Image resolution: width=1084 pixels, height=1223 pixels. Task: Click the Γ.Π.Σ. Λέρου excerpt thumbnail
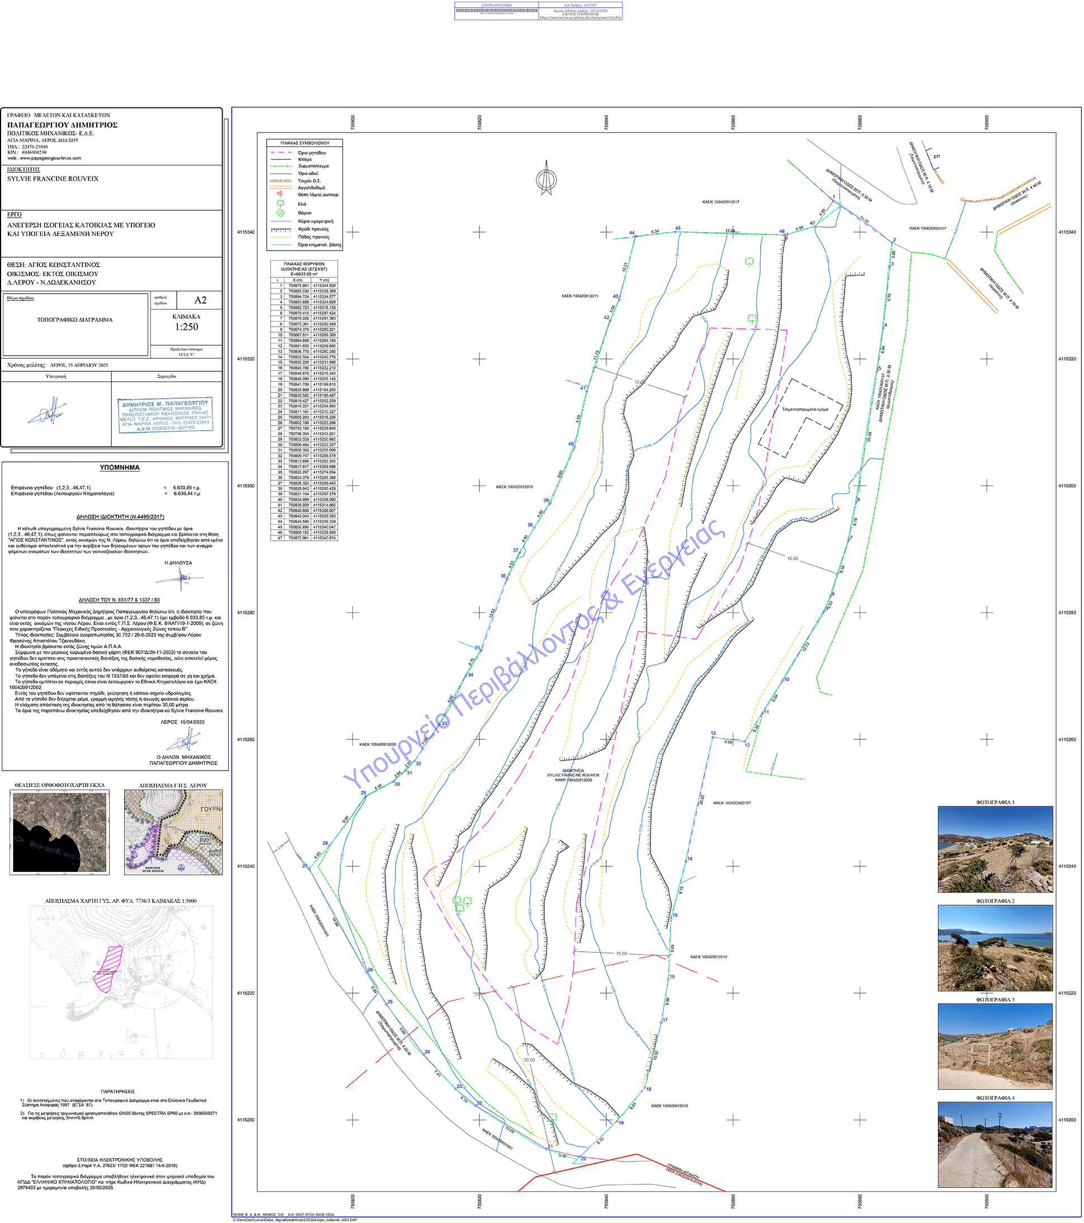tap(173, 832)
